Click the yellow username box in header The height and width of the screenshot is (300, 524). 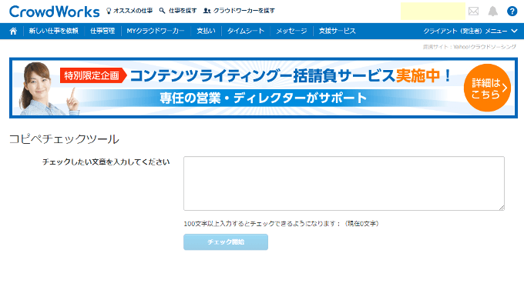433,12
